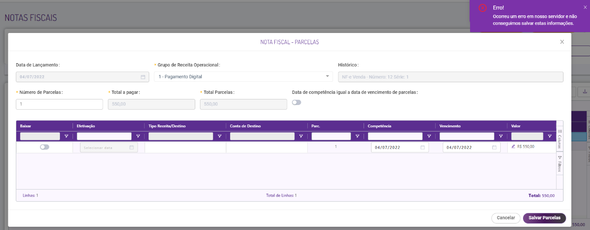Toggle competência equals vencimento date switch
Screen dimensions: 590x230
pyautogui.click(x=297, y=102)
